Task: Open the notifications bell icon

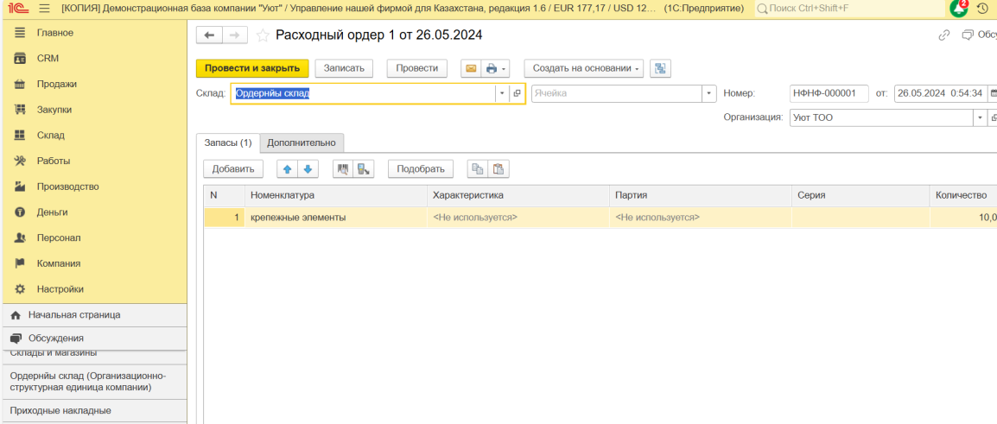Action: (958, 9)
